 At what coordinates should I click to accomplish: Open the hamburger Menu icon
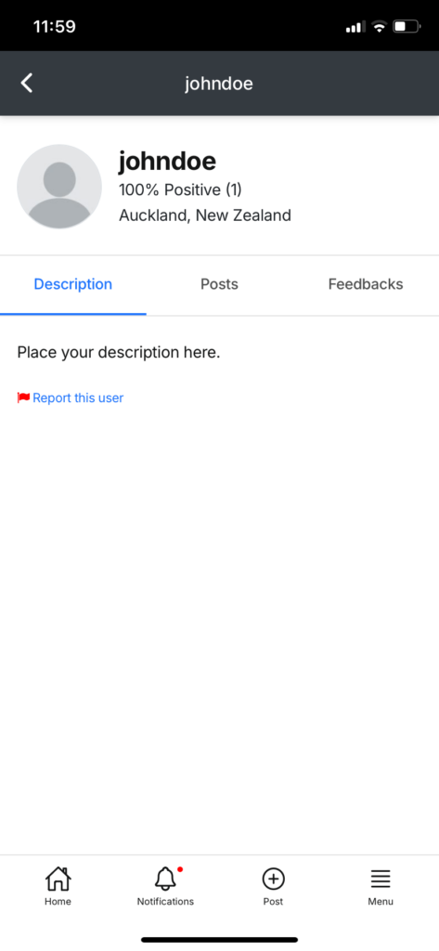point(381,879)
